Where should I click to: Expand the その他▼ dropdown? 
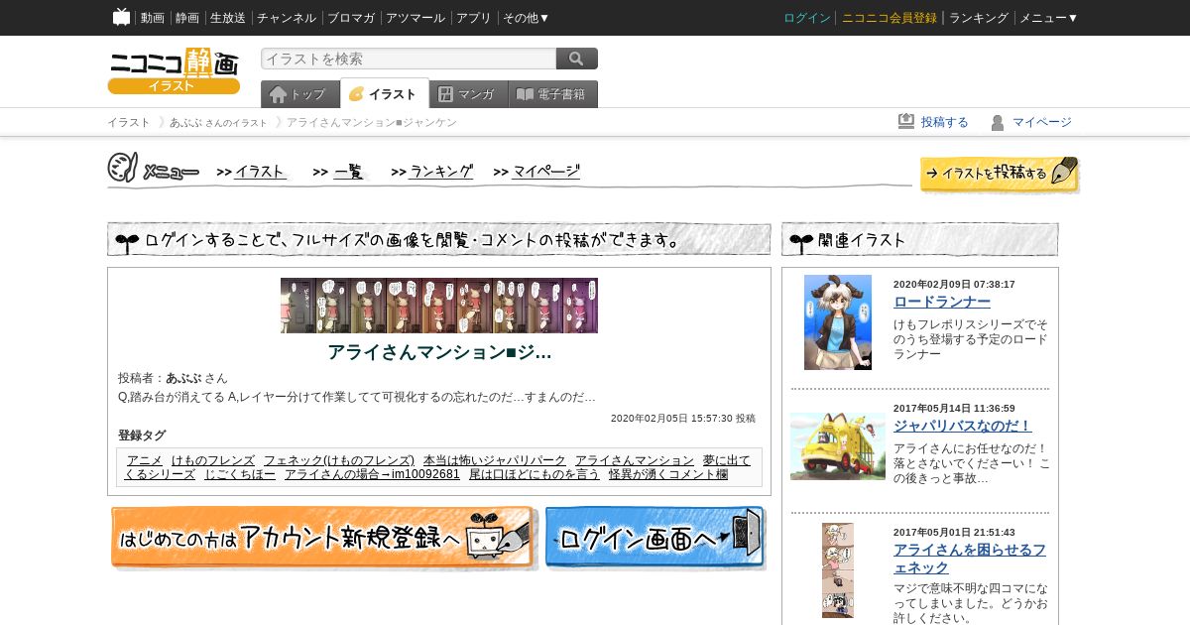click(527, 18)
